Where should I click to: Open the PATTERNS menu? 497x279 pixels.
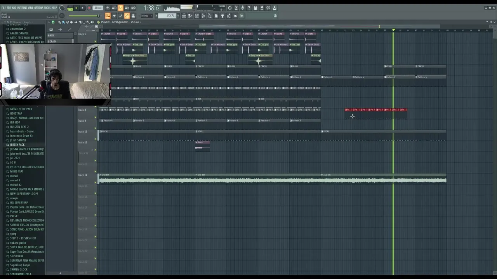click(22, 8)
